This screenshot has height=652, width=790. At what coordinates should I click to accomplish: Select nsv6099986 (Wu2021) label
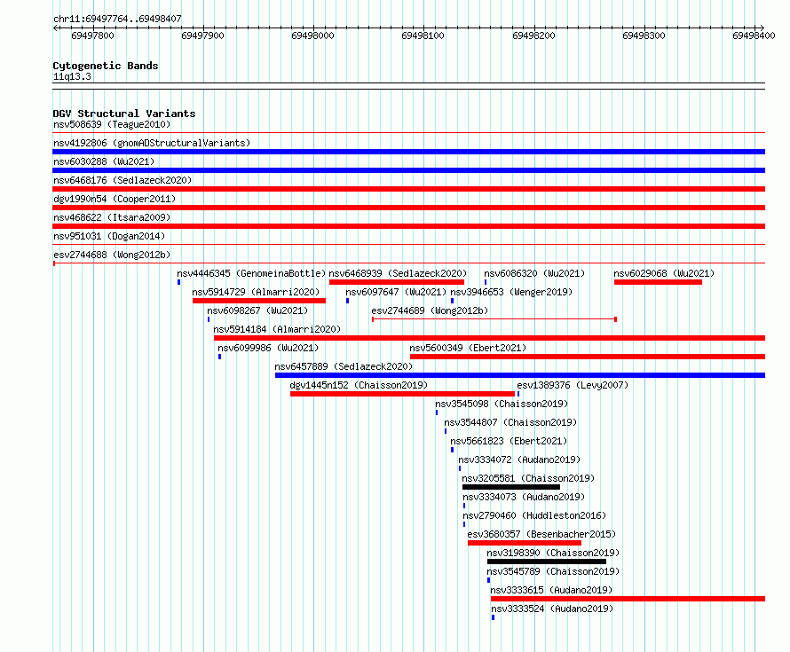(268, 348)
